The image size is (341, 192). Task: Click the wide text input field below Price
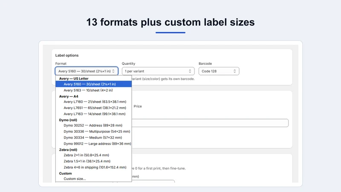pos(210,123)
